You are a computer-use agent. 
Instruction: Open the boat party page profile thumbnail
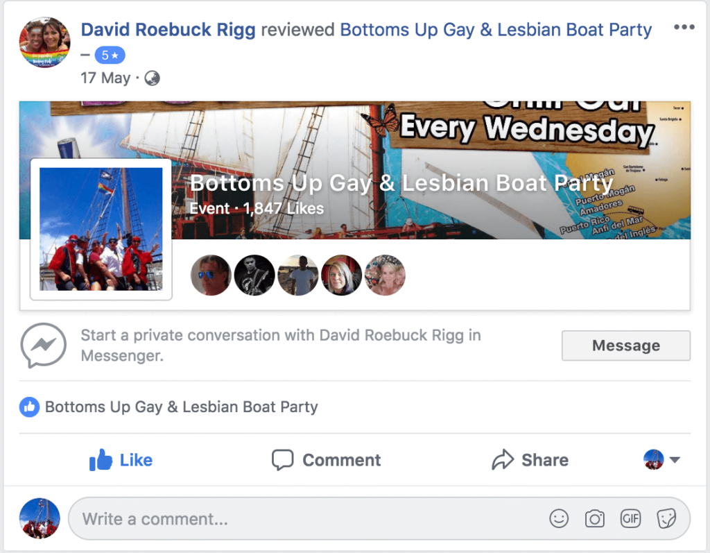[x=101, y=229]
